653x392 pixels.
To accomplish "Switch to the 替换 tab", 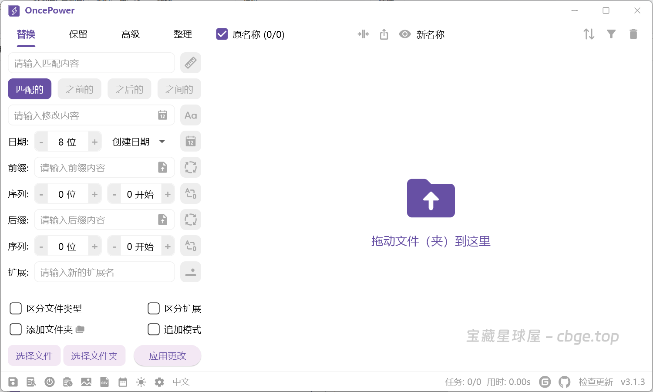I will point(26,34).
